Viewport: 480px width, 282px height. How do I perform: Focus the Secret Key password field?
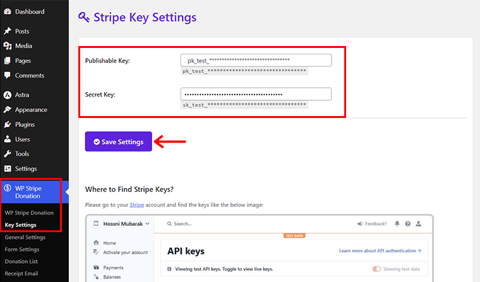pyautogui.click(x=256, y=94)
